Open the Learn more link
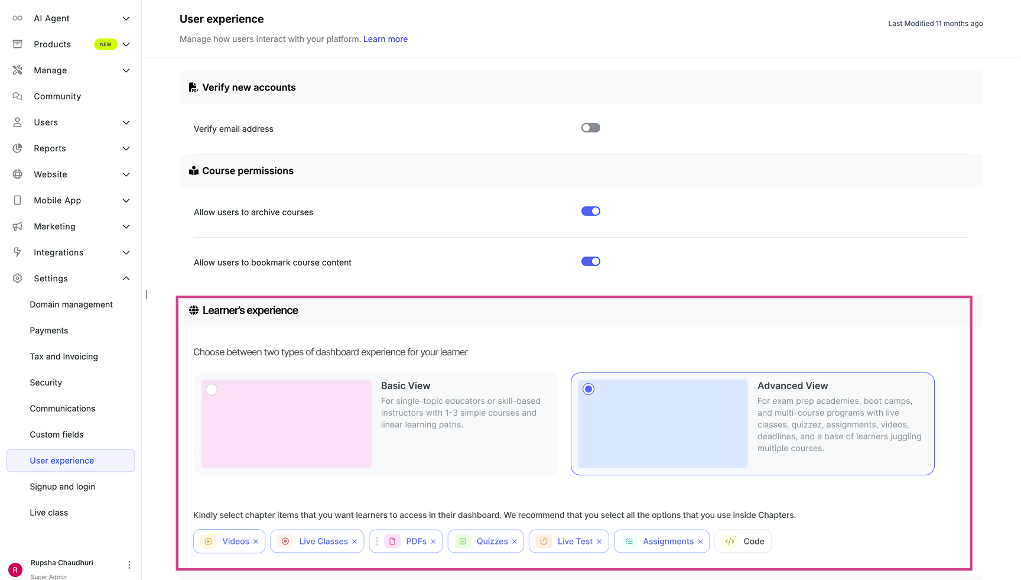Screen dimensions: 1021x580 point(385,39)
